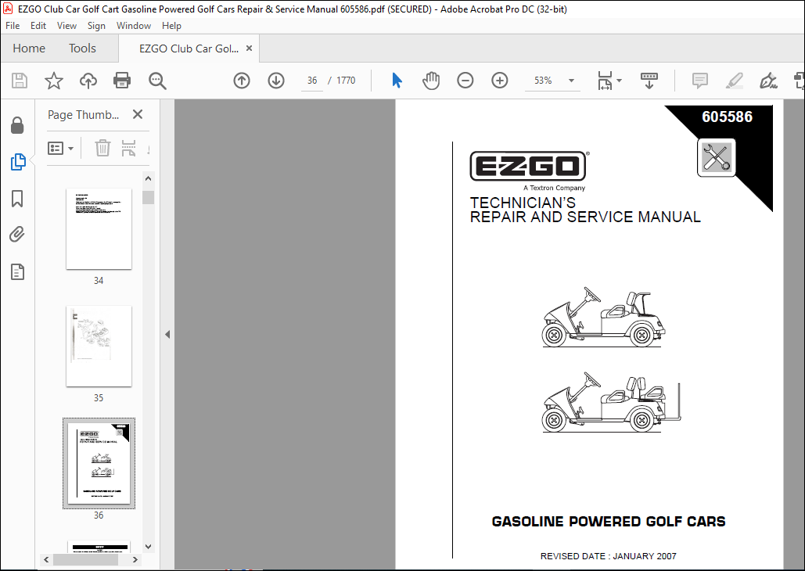Print the document with printer icon
Screen dimensions: 805x571
click(x=122, y=81)
